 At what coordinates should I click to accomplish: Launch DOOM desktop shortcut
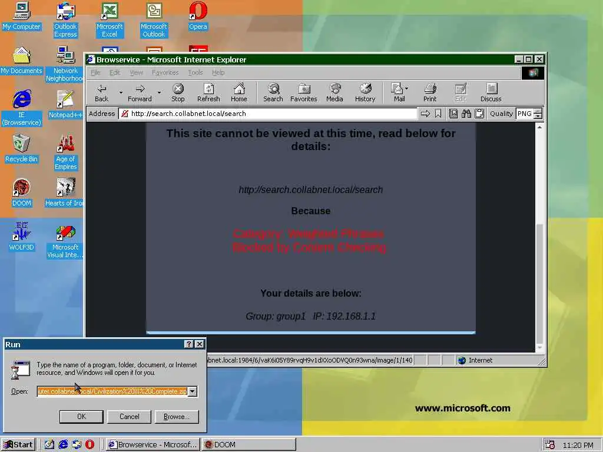(x=22, y=193)
